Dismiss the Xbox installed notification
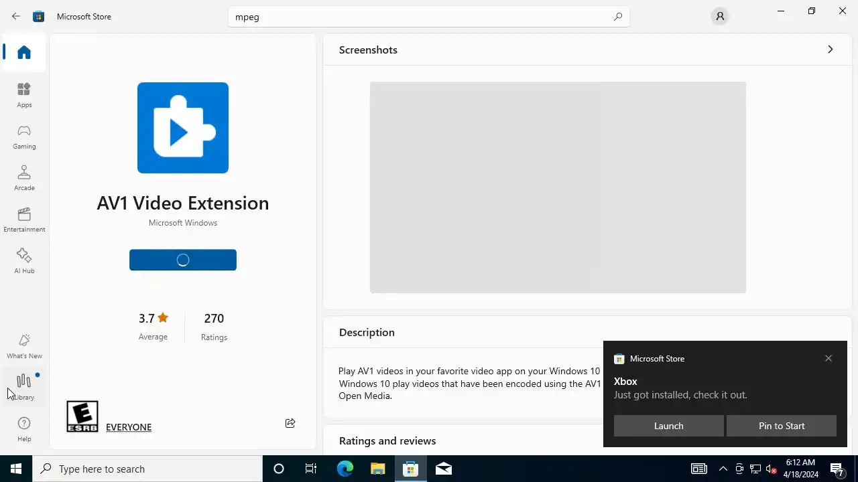Screen dimensions: 858x482 (829, 358)
